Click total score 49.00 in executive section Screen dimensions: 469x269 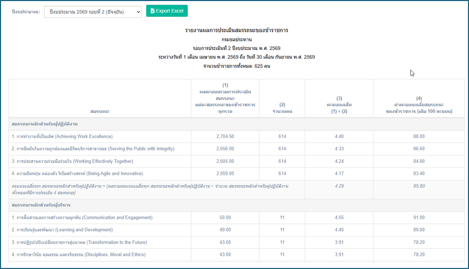pyautogui.click(x=225, y=230)
